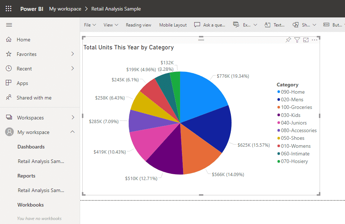Go to My workspace from the breadcrumb
Image resolution: width=345 pixels, height=224 pixels.
tap(65, 8)
